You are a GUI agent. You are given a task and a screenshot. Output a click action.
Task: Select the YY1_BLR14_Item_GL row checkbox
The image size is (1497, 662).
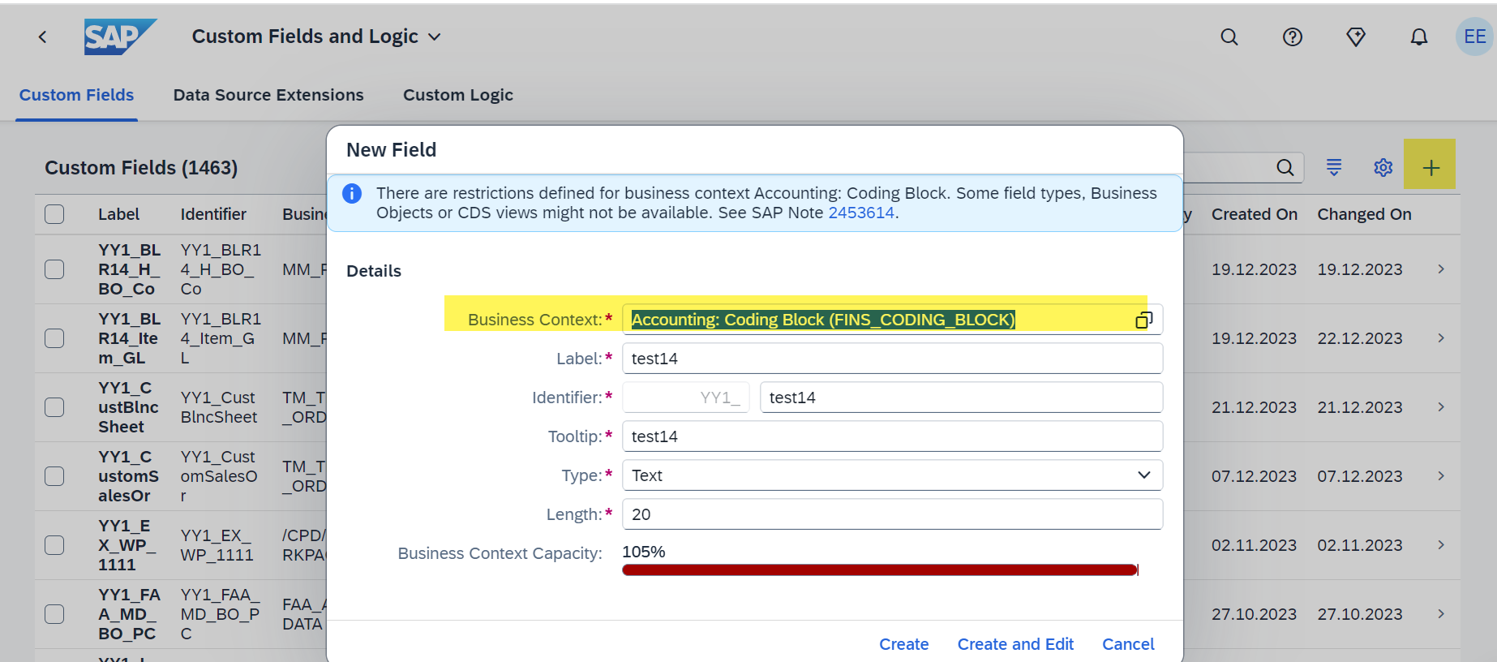point(54,338)
